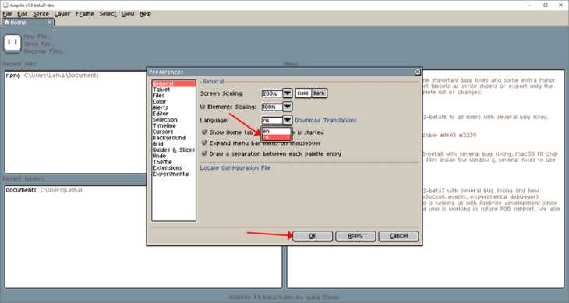Select Alerts in preferences list
569x303 pixels.
(174, 107)
